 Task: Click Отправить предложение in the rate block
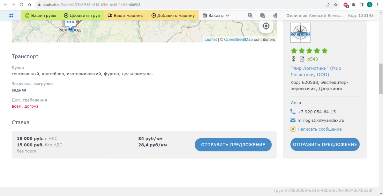(233, 145)
